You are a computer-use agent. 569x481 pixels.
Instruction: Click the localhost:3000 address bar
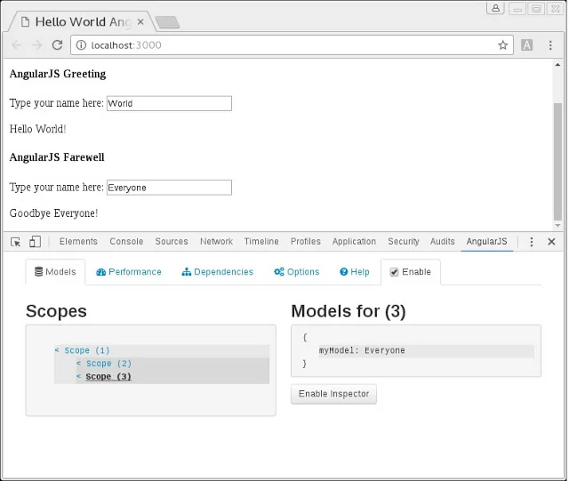[291, 45]
